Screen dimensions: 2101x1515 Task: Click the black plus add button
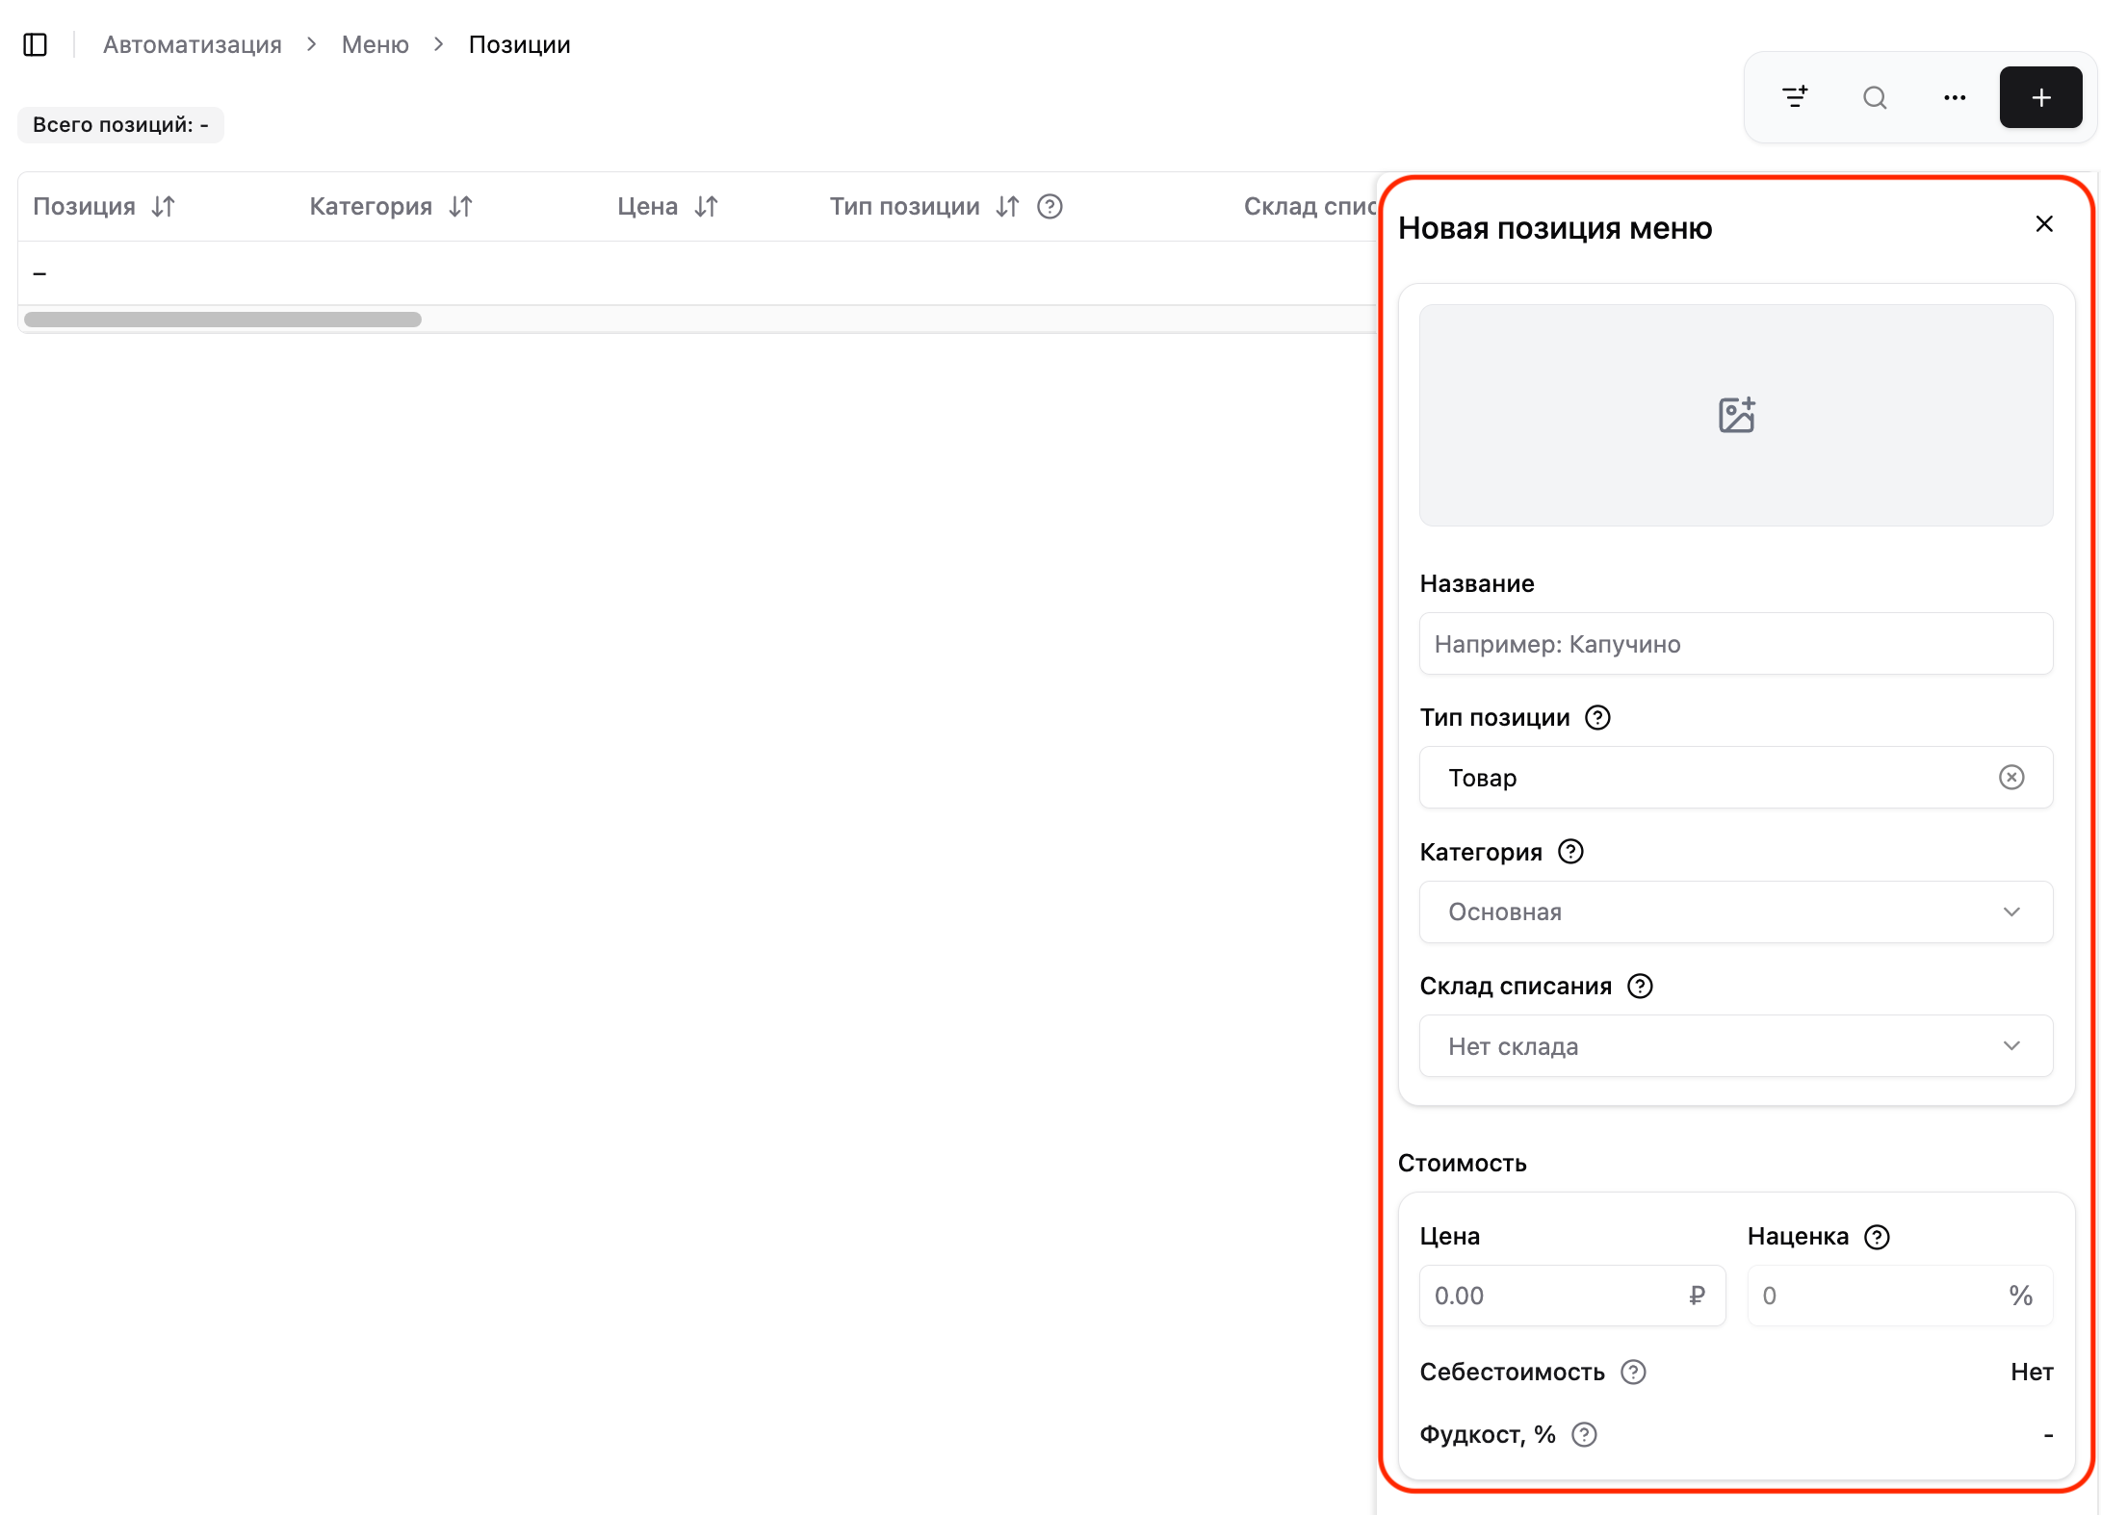pyautogui.click(x=2041, y=97)
